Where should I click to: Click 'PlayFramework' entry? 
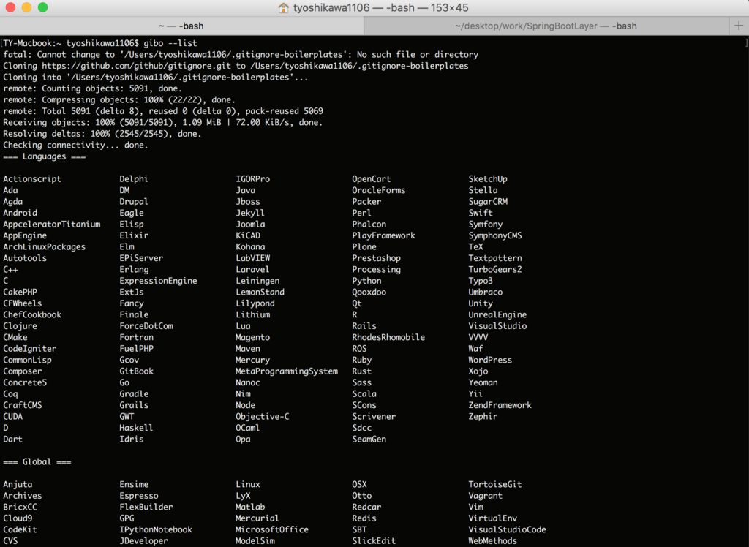click(x=383, y=235)
